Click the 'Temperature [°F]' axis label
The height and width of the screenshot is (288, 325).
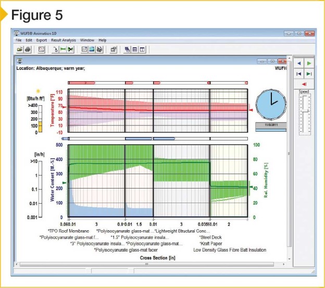(x=52, y=110)
